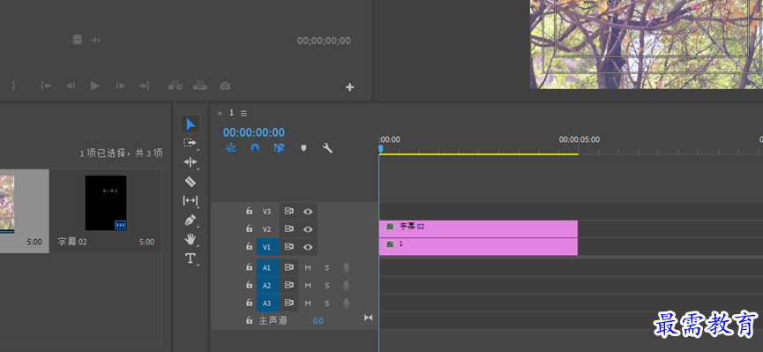Select the Ripple Edit tool

(191, 162)
